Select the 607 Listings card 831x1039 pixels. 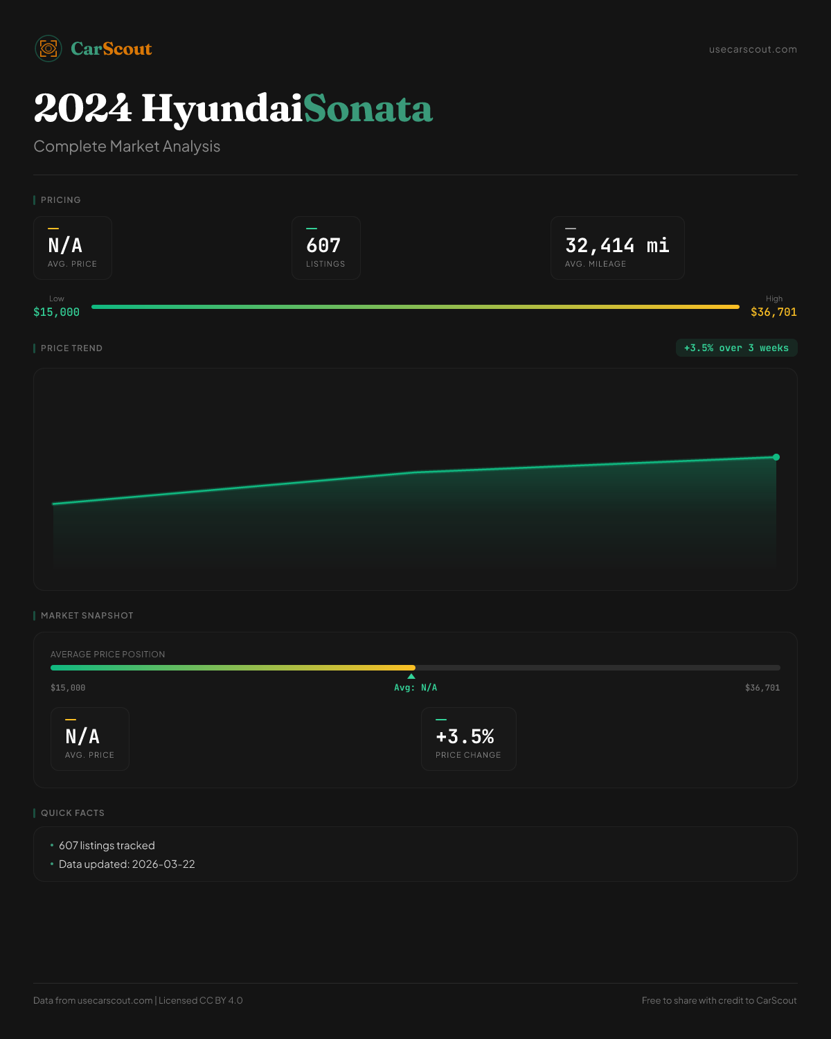point(325,248)
